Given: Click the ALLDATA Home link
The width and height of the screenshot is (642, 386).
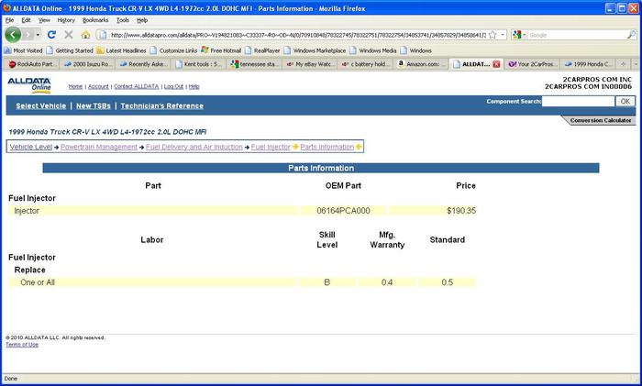Looking at the screenshot, I should pos(75,86).
